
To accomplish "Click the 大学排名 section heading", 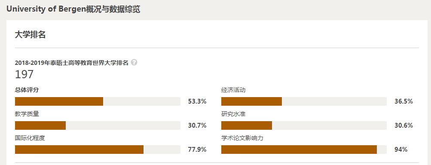I will (30, 35).
